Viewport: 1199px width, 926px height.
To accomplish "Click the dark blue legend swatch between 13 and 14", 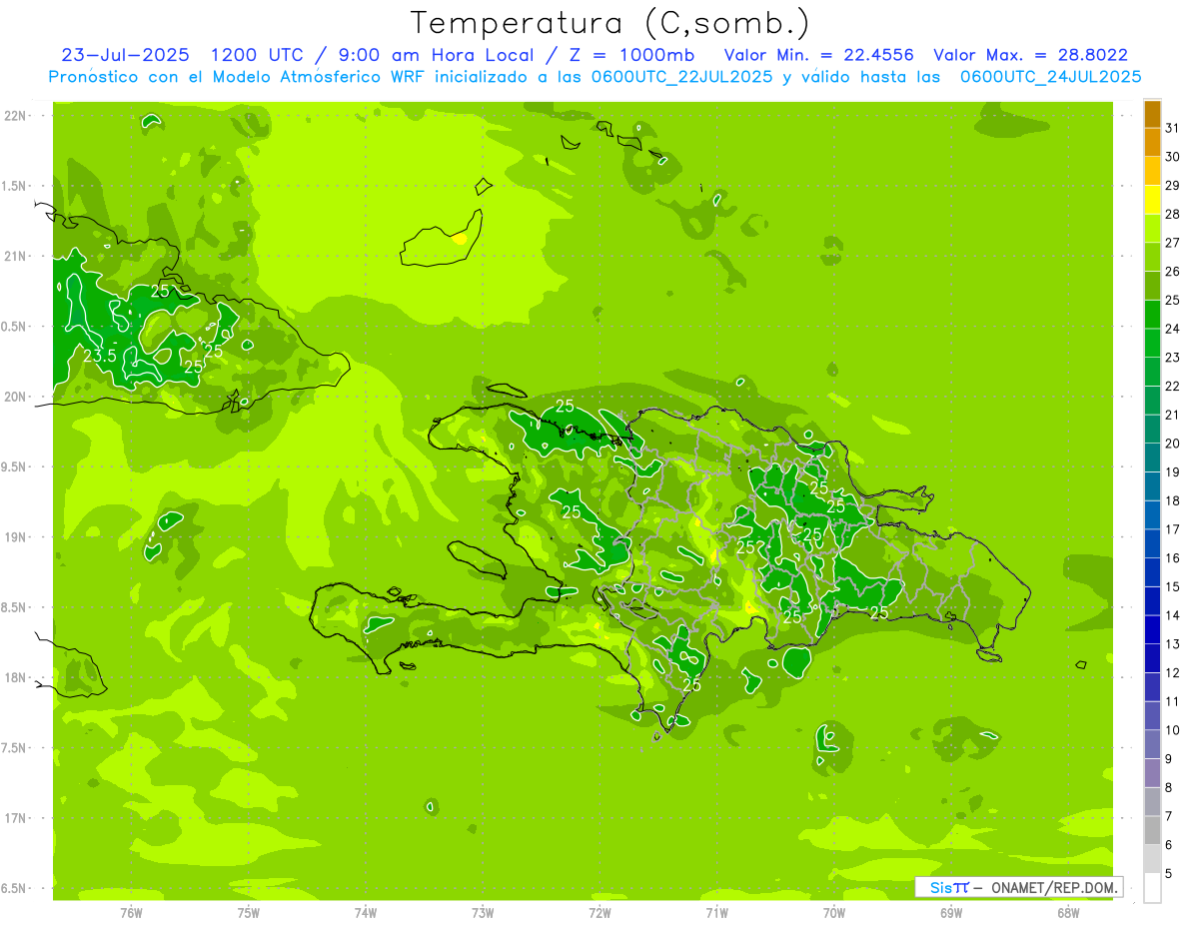I will click(x=1152, y=630).
